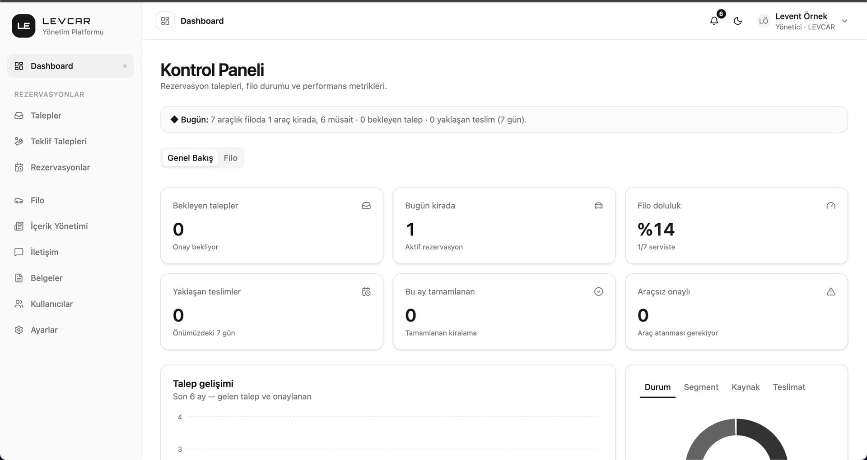Click the warning triangle on the Araçsız onaylı card
The height and width of the screenshot is (460, 867).
[831, 292]
